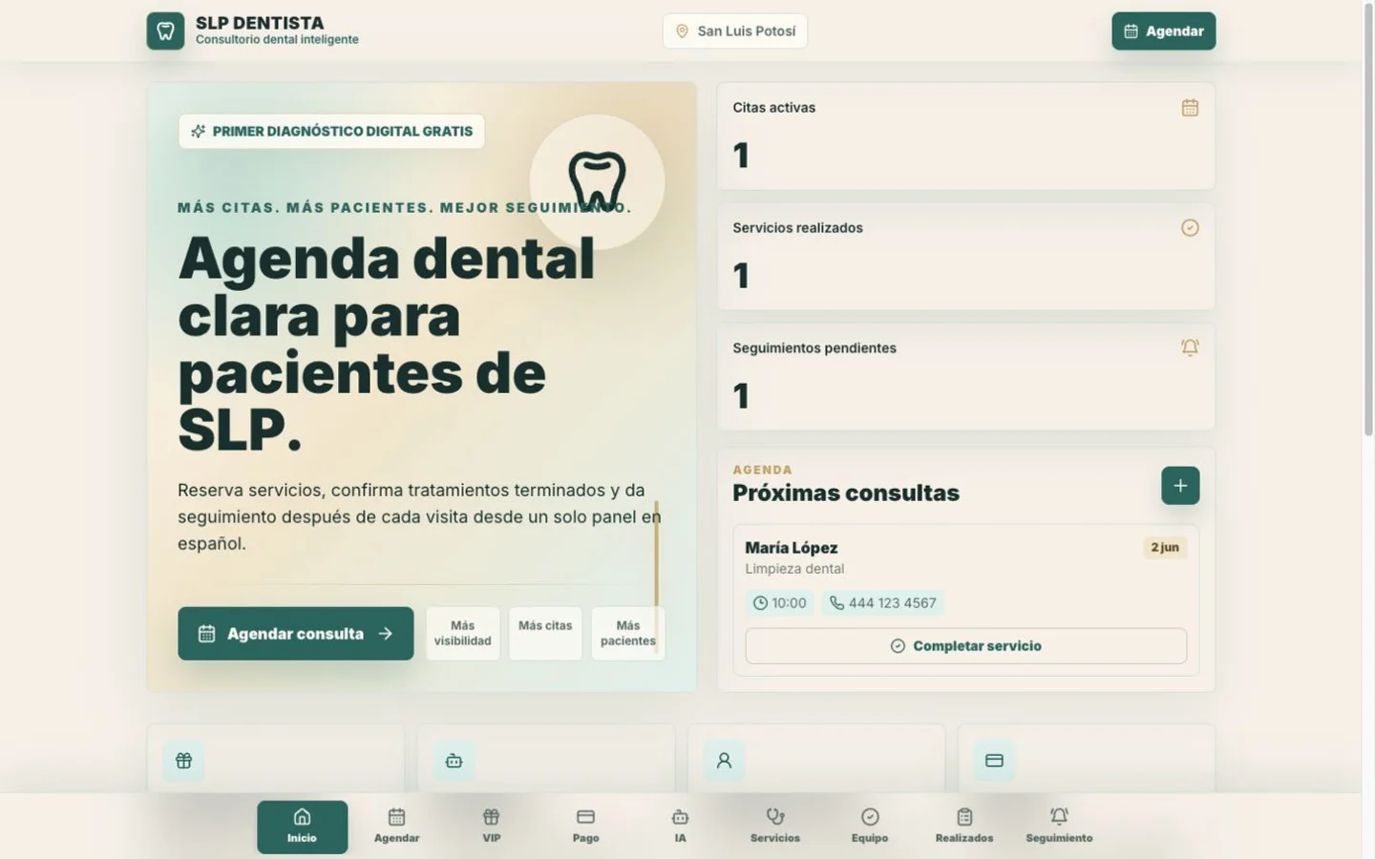Click the sparkle icon in diagnóstico badge
Viewport: 1375px width, 859px height.
point(198,132)
